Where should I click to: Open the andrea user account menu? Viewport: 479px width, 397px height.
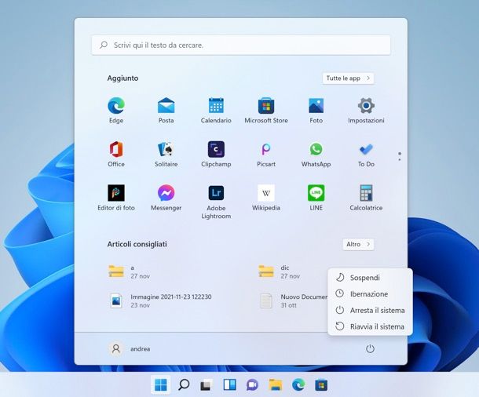[x=130, y=348]
